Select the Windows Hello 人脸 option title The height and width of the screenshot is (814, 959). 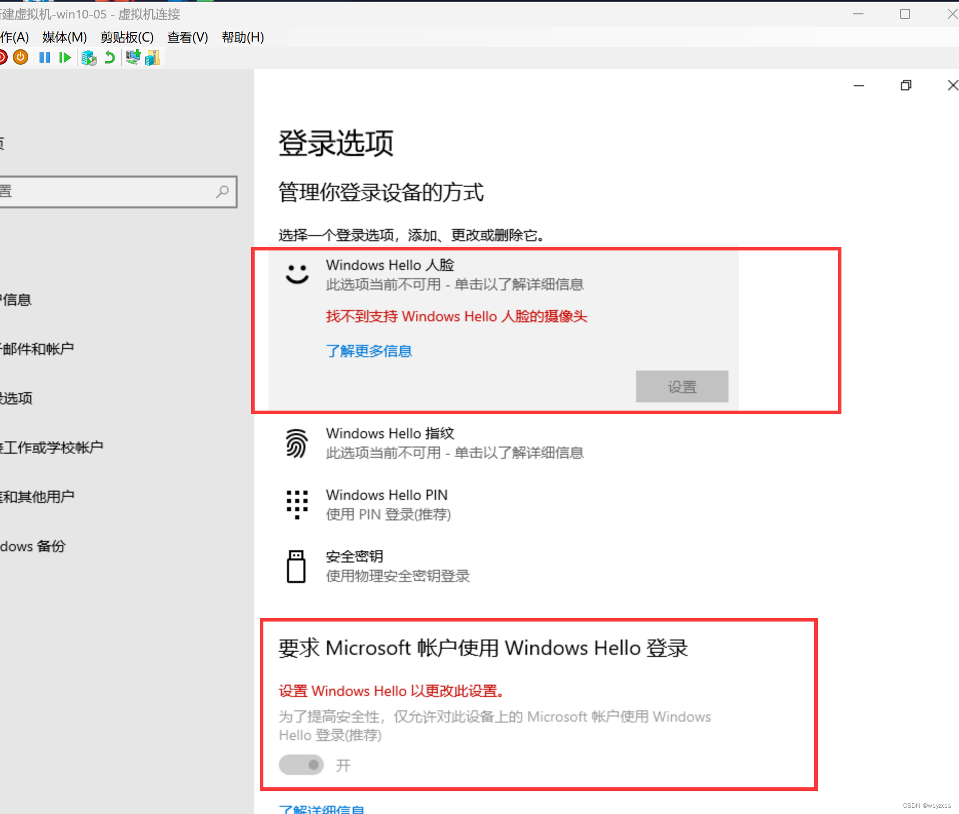click(390, 265)
